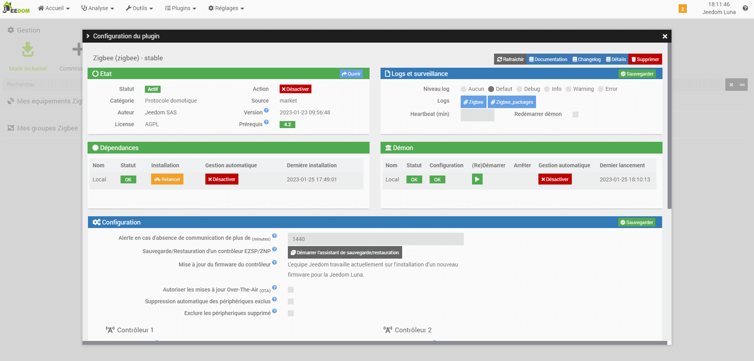Save Logs et surveillance with Sauvegarder
The image size is (754, 361).
point(637,74)
